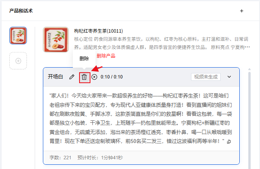Image resolution: width=260 pixels, height=169 pixels.
Task: Select the 枸杞红枣养生茶 sidebar thumbnail
Action: [x=18, y=36]
